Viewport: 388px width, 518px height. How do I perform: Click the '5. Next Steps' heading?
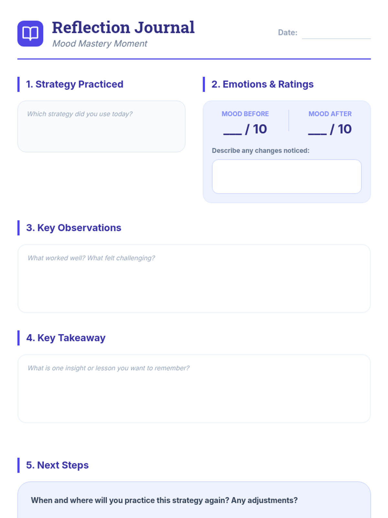coord(57,465)
